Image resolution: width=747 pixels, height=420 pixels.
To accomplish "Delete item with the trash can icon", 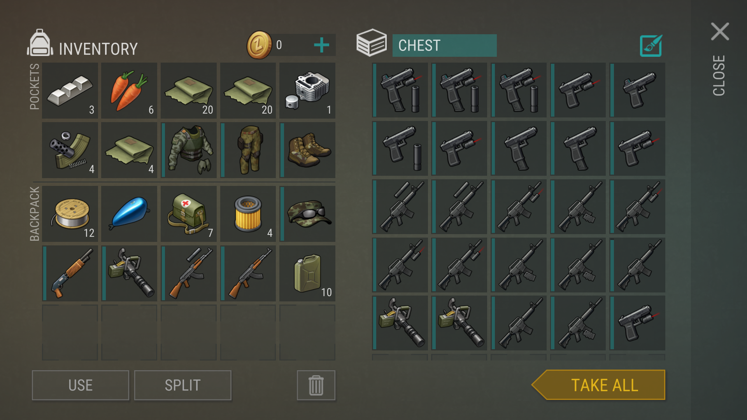I will pyautogui.click(x=316, y=385).
